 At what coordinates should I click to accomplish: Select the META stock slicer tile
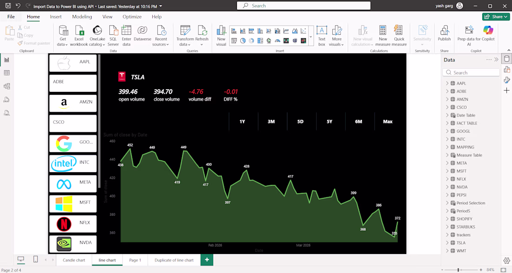(73, 184)
